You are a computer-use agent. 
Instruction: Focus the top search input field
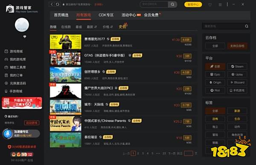click(154, 4)
